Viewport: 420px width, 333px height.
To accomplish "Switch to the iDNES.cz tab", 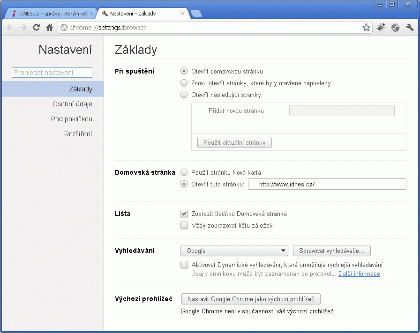I will (50, 14).
